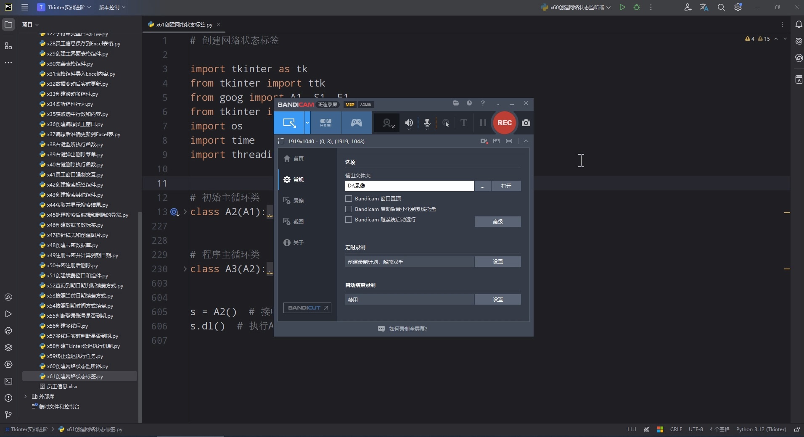Check 启动后最小化到系统托盘 option
Viewport: 804px width, 437px height.
pos(348,209)
